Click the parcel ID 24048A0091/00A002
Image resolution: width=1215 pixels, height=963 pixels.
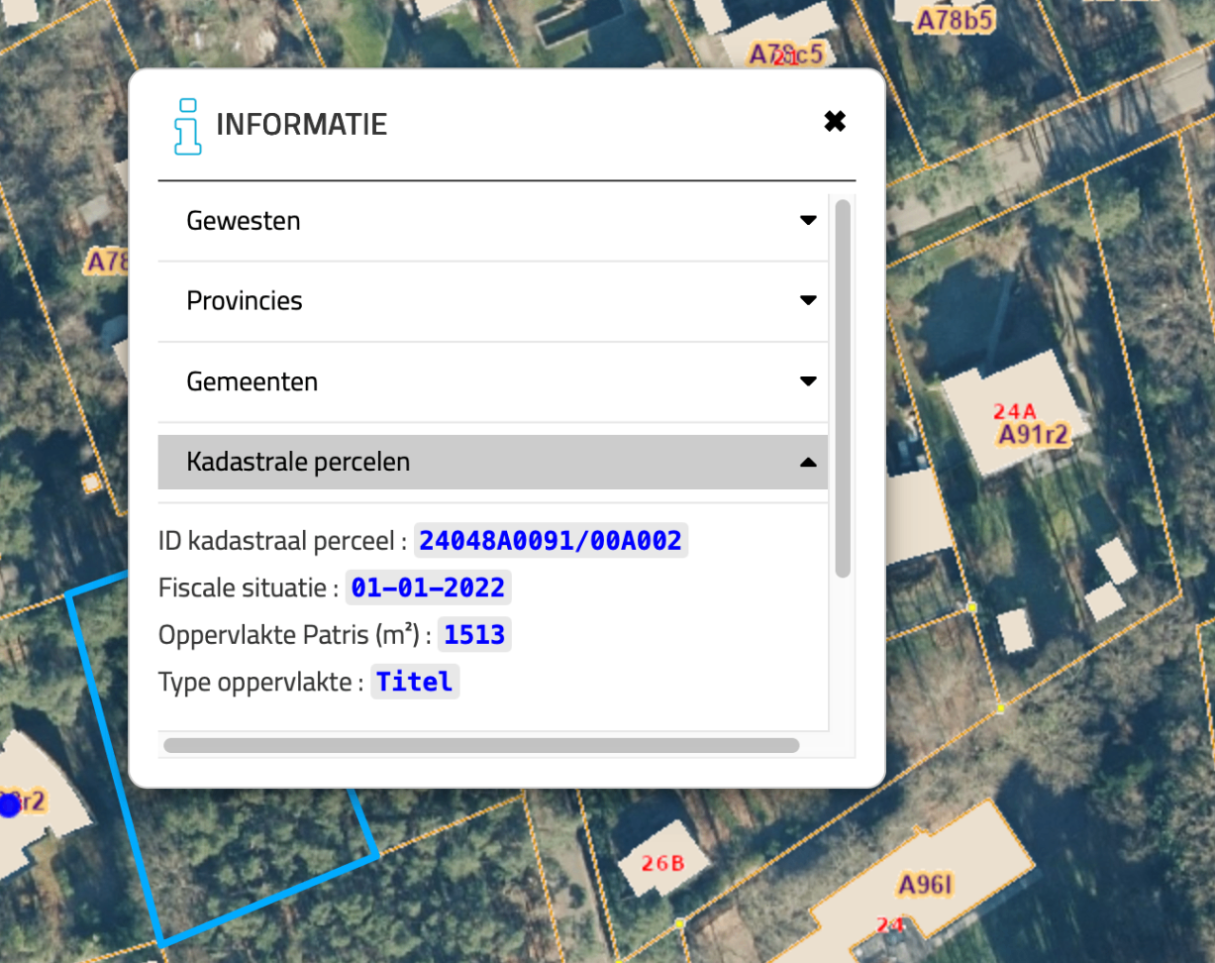(x=551, y=541)
